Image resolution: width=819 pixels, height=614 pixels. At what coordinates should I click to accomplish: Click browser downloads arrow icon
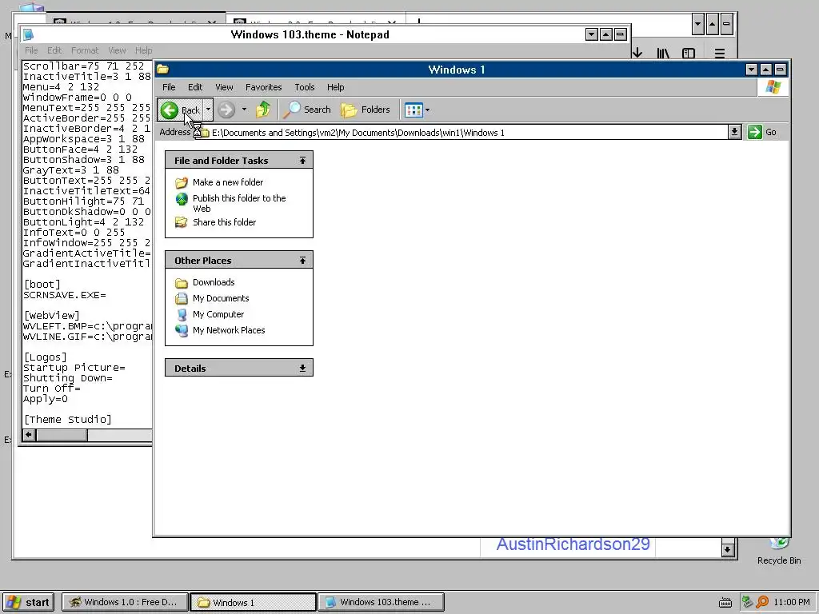coord(637,53)
